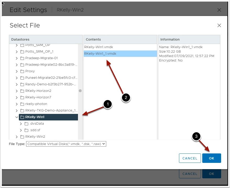Click the RKelly-Horizon2 folder icon
Screen dimensions: 230x188
click(22, 91)
